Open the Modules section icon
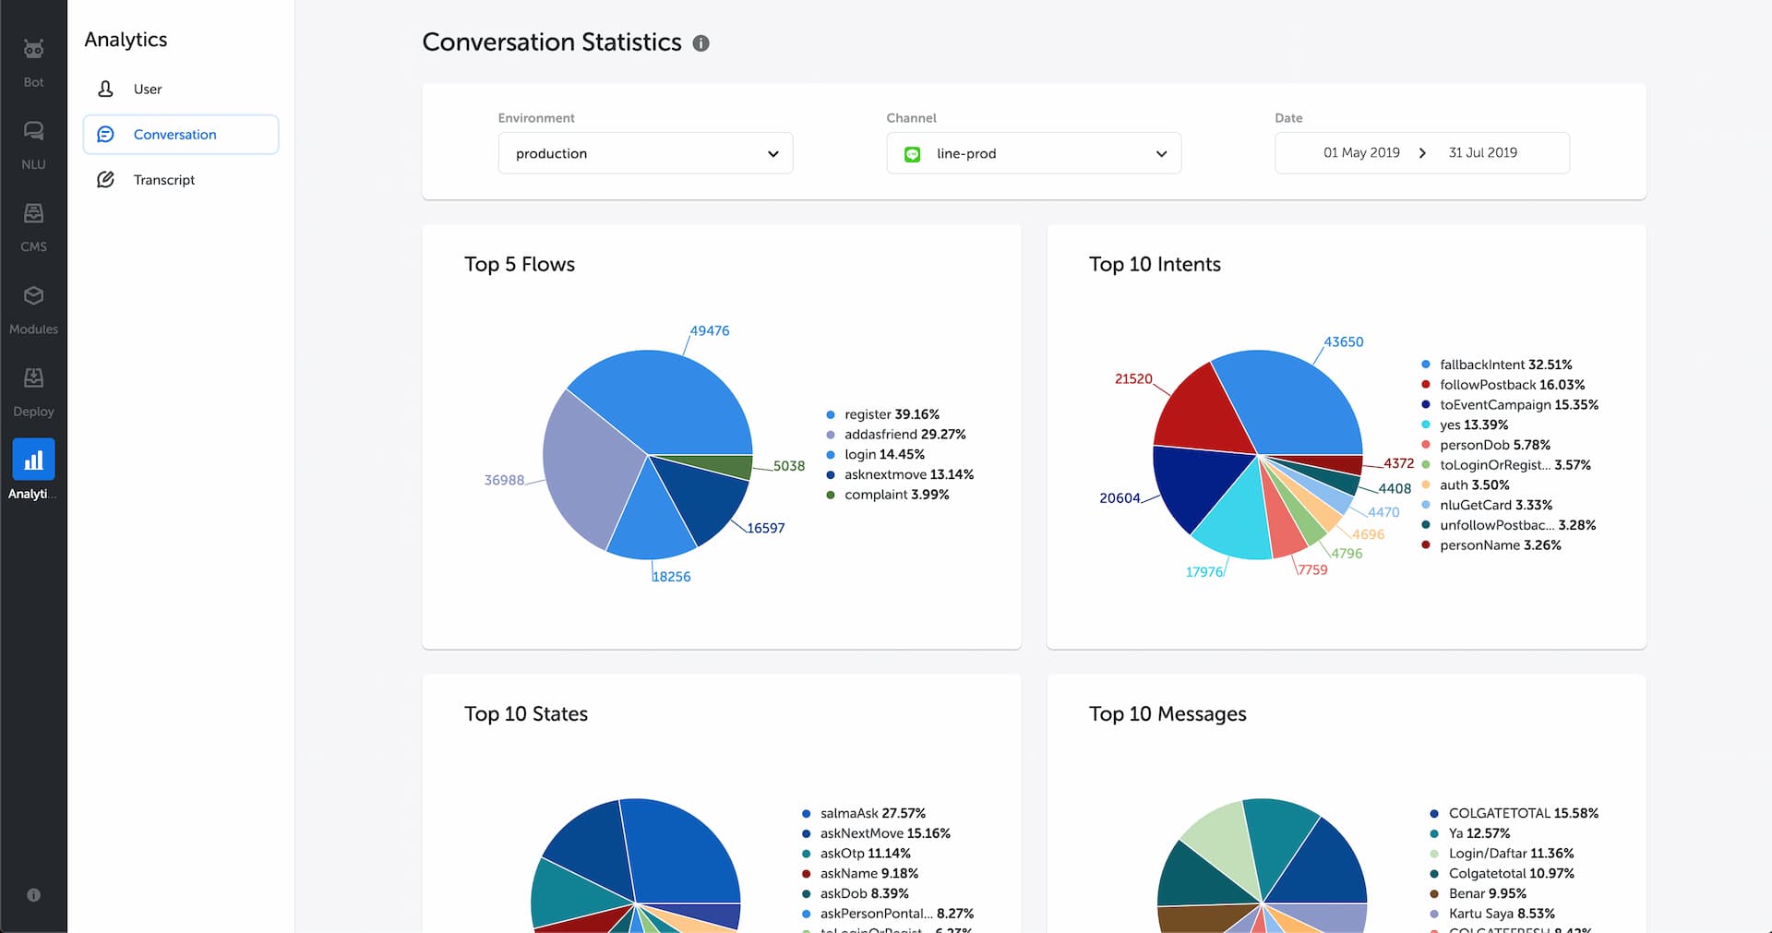The width and height of the screenshot is (1772, 933). pos(33,295)
